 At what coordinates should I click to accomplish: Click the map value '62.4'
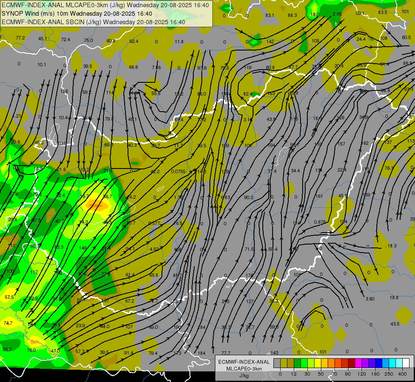click(x=134, y=41)
